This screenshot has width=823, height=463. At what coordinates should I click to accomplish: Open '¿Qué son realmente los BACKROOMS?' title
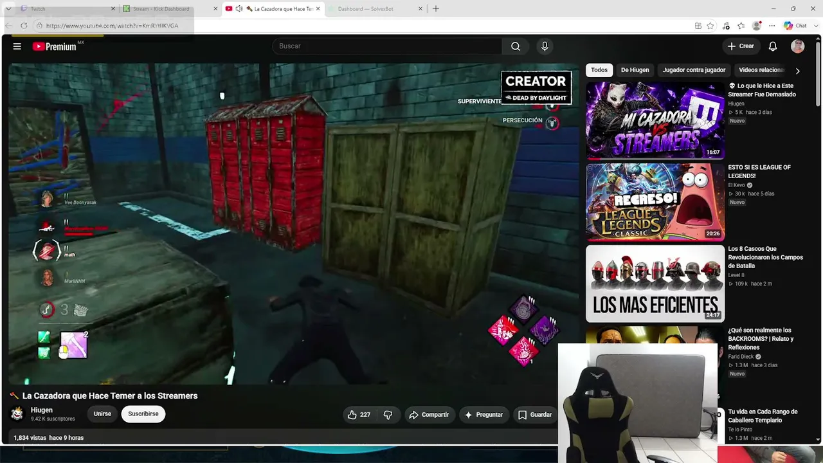[x=761, y=339]
